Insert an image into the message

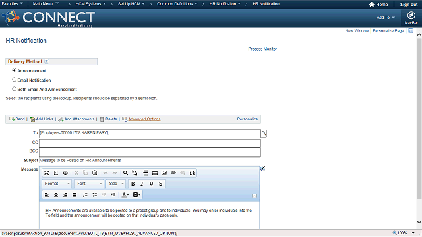(x=164, y=172)
